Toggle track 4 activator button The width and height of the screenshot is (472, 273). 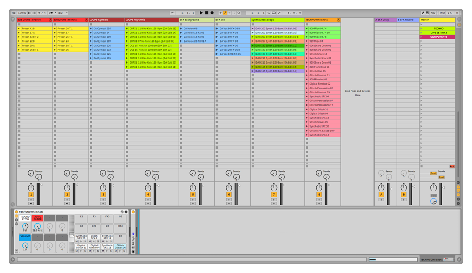tap(148, 195)
